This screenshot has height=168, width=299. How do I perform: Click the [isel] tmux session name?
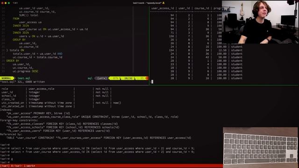[x=5, y=166]
